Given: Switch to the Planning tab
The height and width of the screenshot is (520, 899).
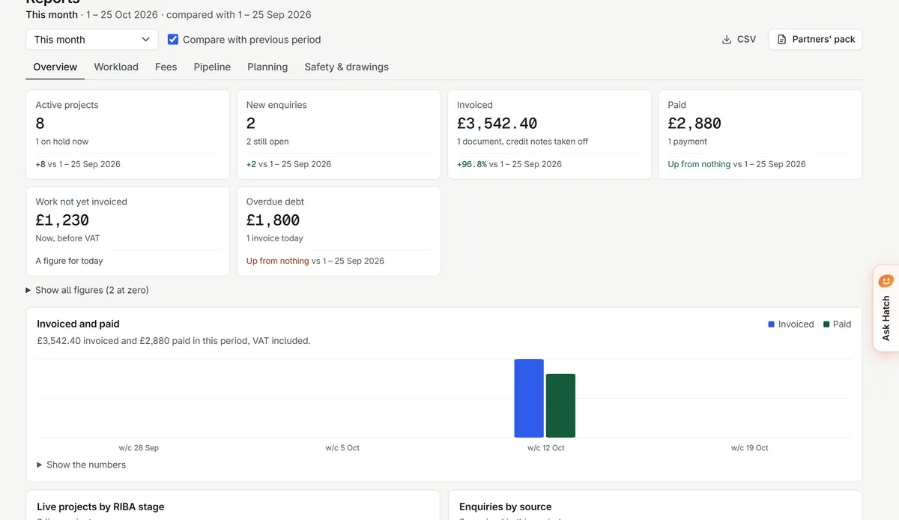Looking at the screenshot, I should [x=267, y=67].
